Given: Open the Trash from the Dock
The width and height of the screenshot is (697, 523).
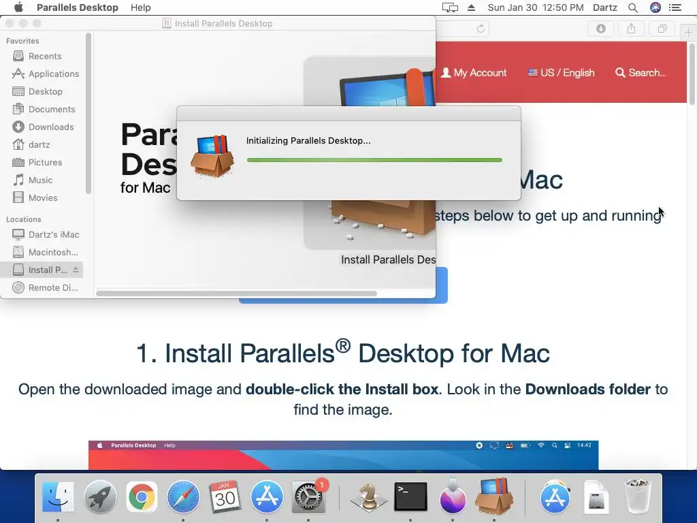Looking at the screenshot, I should [x=638, y=496].
